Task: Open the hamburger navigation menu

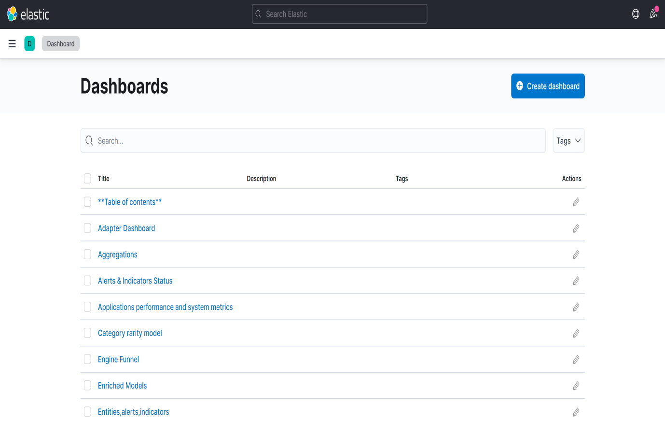Action: (x=12, y=43)
